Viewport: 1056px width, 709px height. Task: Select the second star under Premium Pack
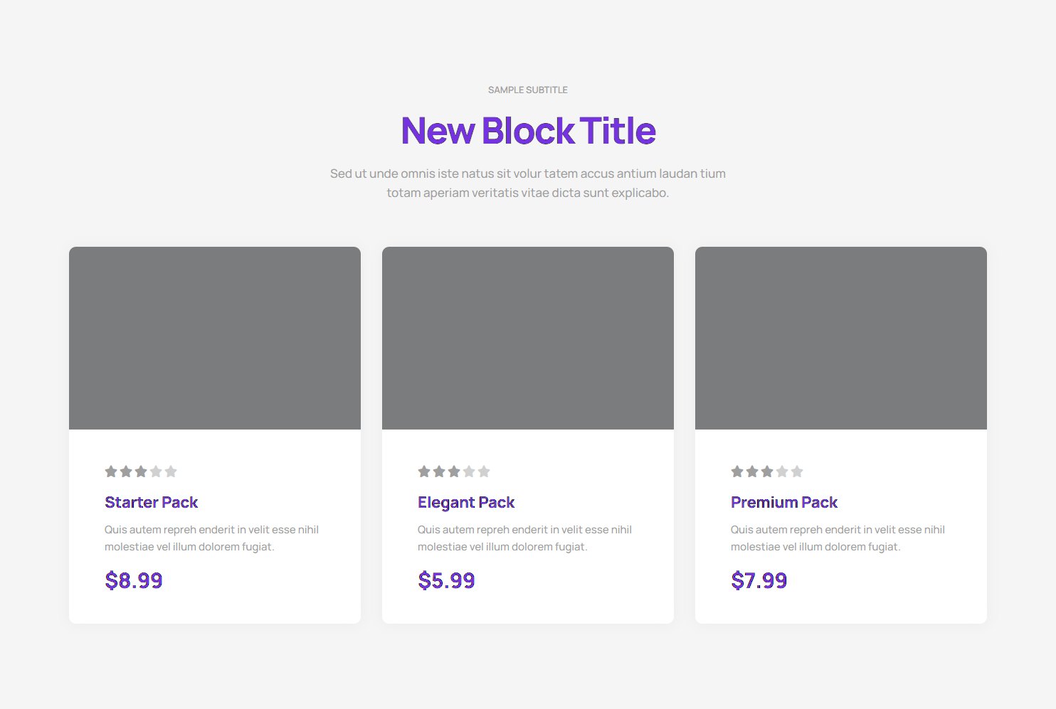(x=752, y=471)
